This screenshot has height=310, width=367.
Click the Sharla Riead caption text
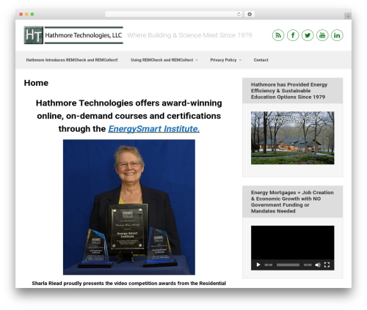128,284
